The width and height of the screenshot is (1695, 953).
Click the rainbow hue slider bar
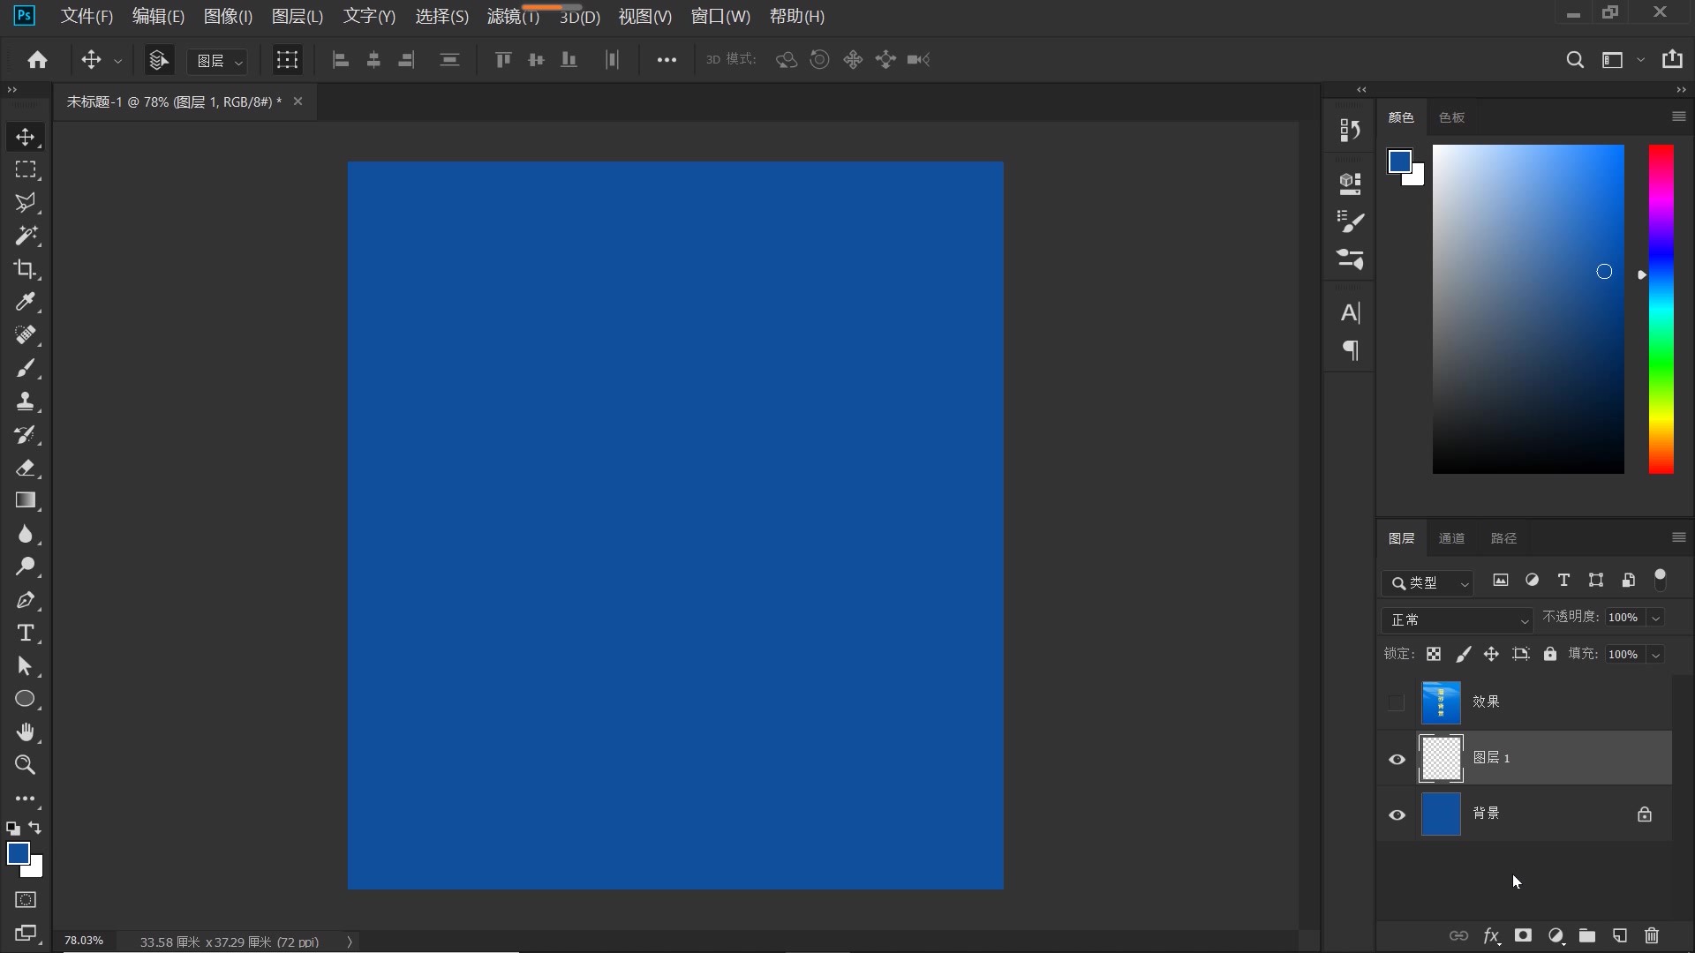pyautogui.click(x=1661, y=309)
